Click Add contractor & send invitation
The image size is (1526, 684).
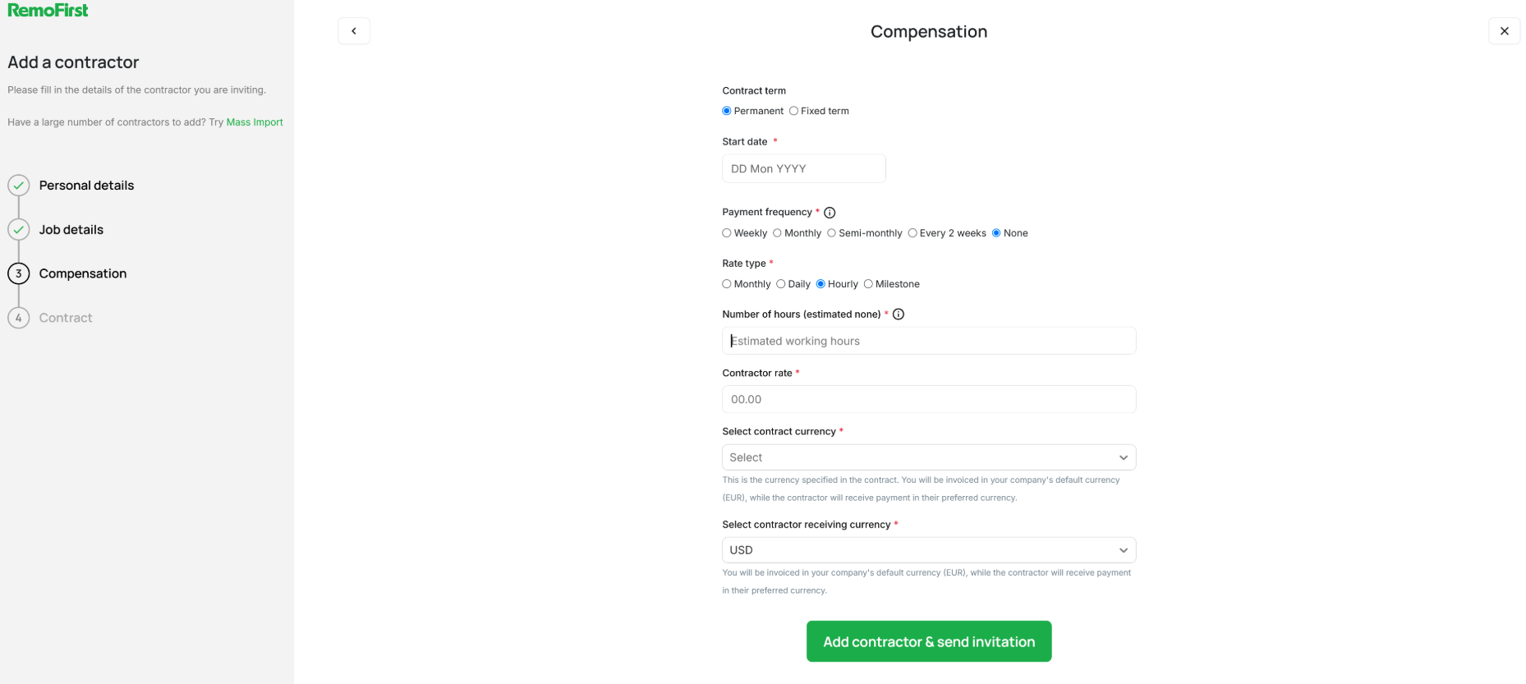click(929, 641)
